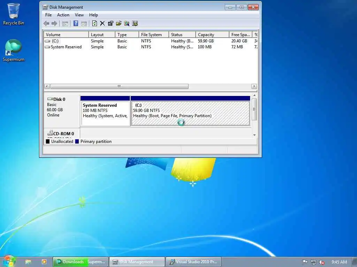This screenshot has height=267, width=357.
Task: Click the Back arrow toolbar icon
Action: (x=46, y=23)
